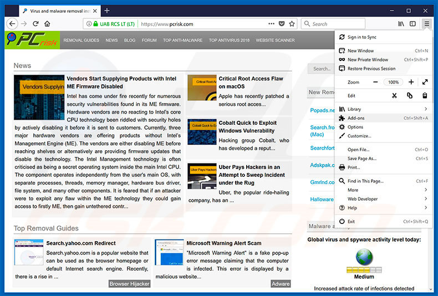Bookmark this page with star icon
Screen dimensions: 438x296
pos(292,24)
